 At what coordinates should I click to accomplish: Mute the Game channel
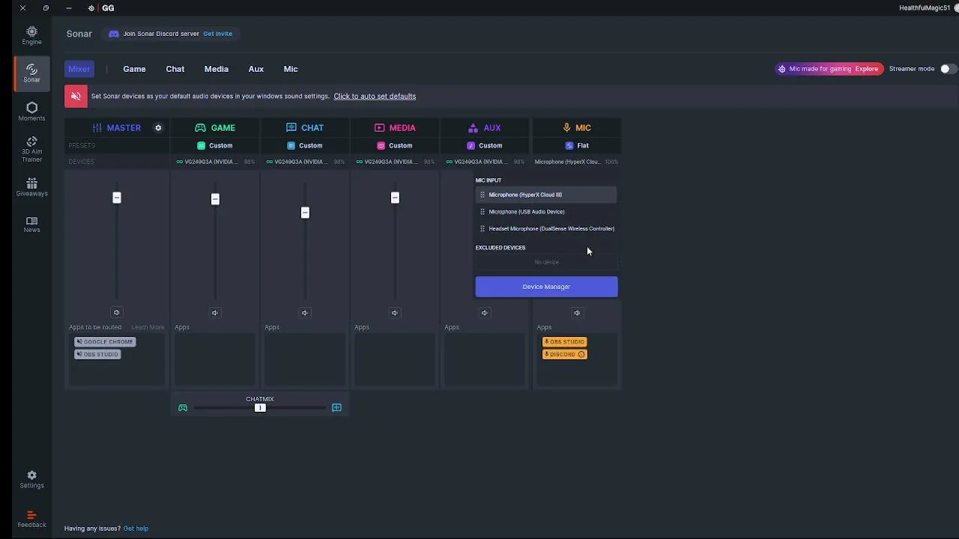215,312
